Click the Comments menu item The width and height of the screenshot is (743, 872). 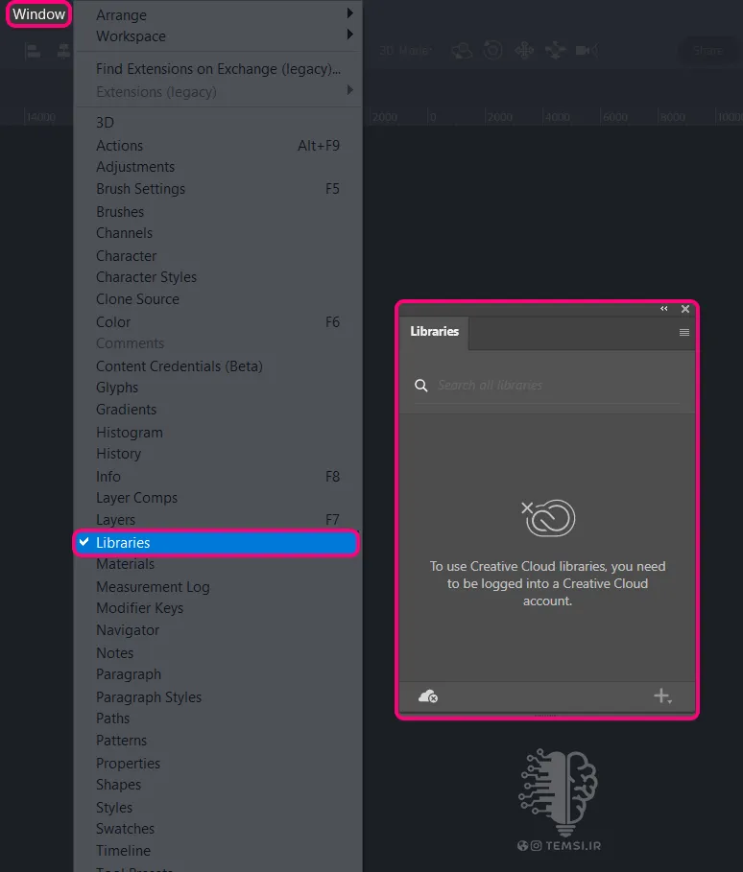click(218, 343)
